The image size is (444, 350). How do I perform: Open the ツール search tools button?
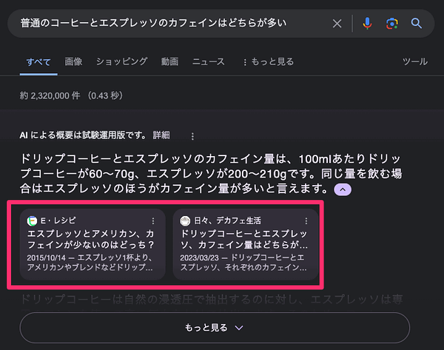click(415, 61)
